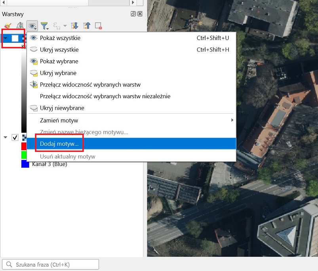Open the manage map themes eye button
The image size is (318, 271).
[x=32, y=26]
